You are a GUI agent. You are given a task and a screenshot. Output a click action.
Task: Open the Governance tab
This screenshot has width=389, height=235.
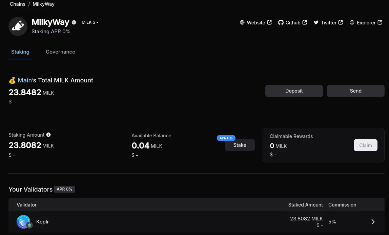[x=60, y=52]
